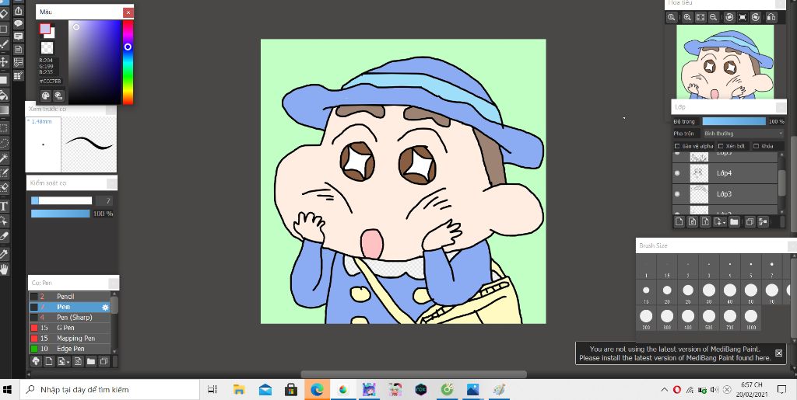Select the Eraser tool in left toolbar
Image resolution: width=797 pixels, height=400 pixels.
coord(4,12)
